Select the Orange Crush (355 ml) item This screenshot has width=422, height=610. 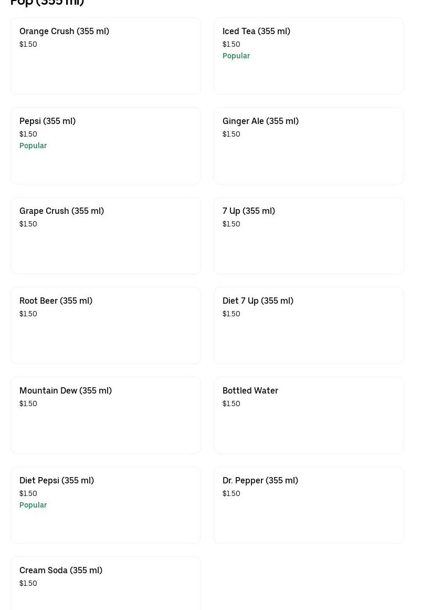coord(105,56)
